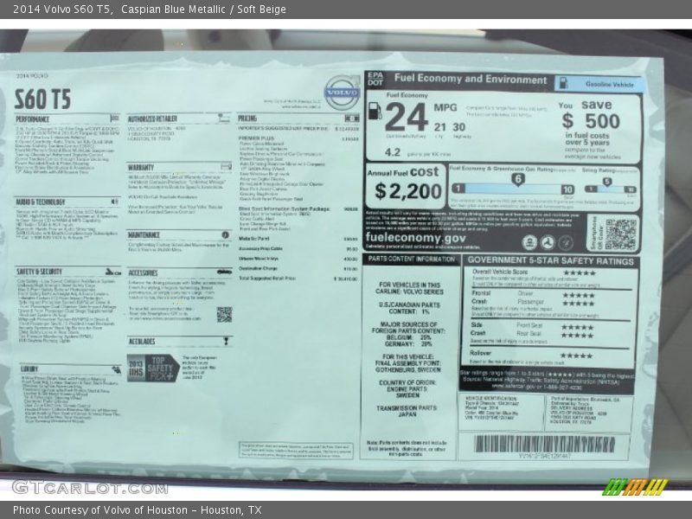Screen dimensions: 692x519
Task: Select the 'PERFORMANCE' section heading
Action: click(33, 119)
